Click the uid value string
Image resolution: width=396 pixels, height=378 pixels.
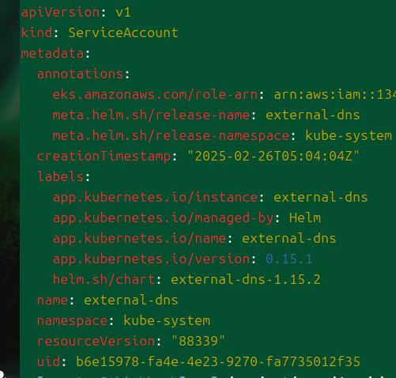[218, 361]
